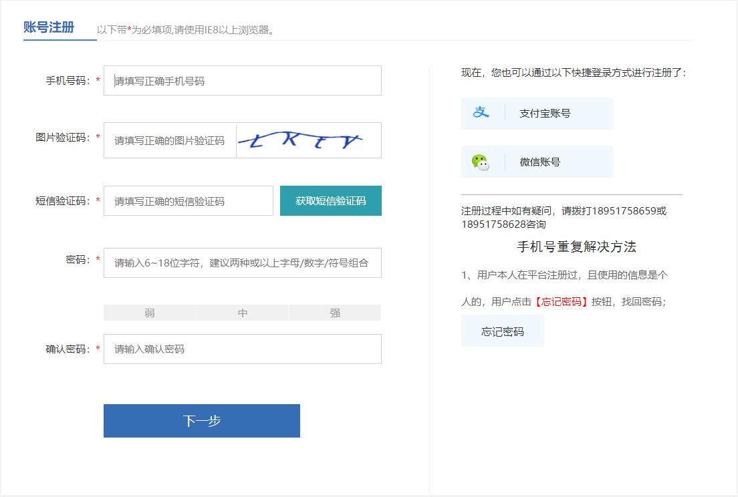Click the 忘记密码 button
This screenshot has height=497, width=738.
point(502,331)
